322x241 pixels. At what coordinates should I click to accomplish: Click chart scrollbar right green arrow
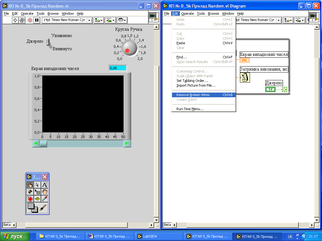tap(127, 144)
